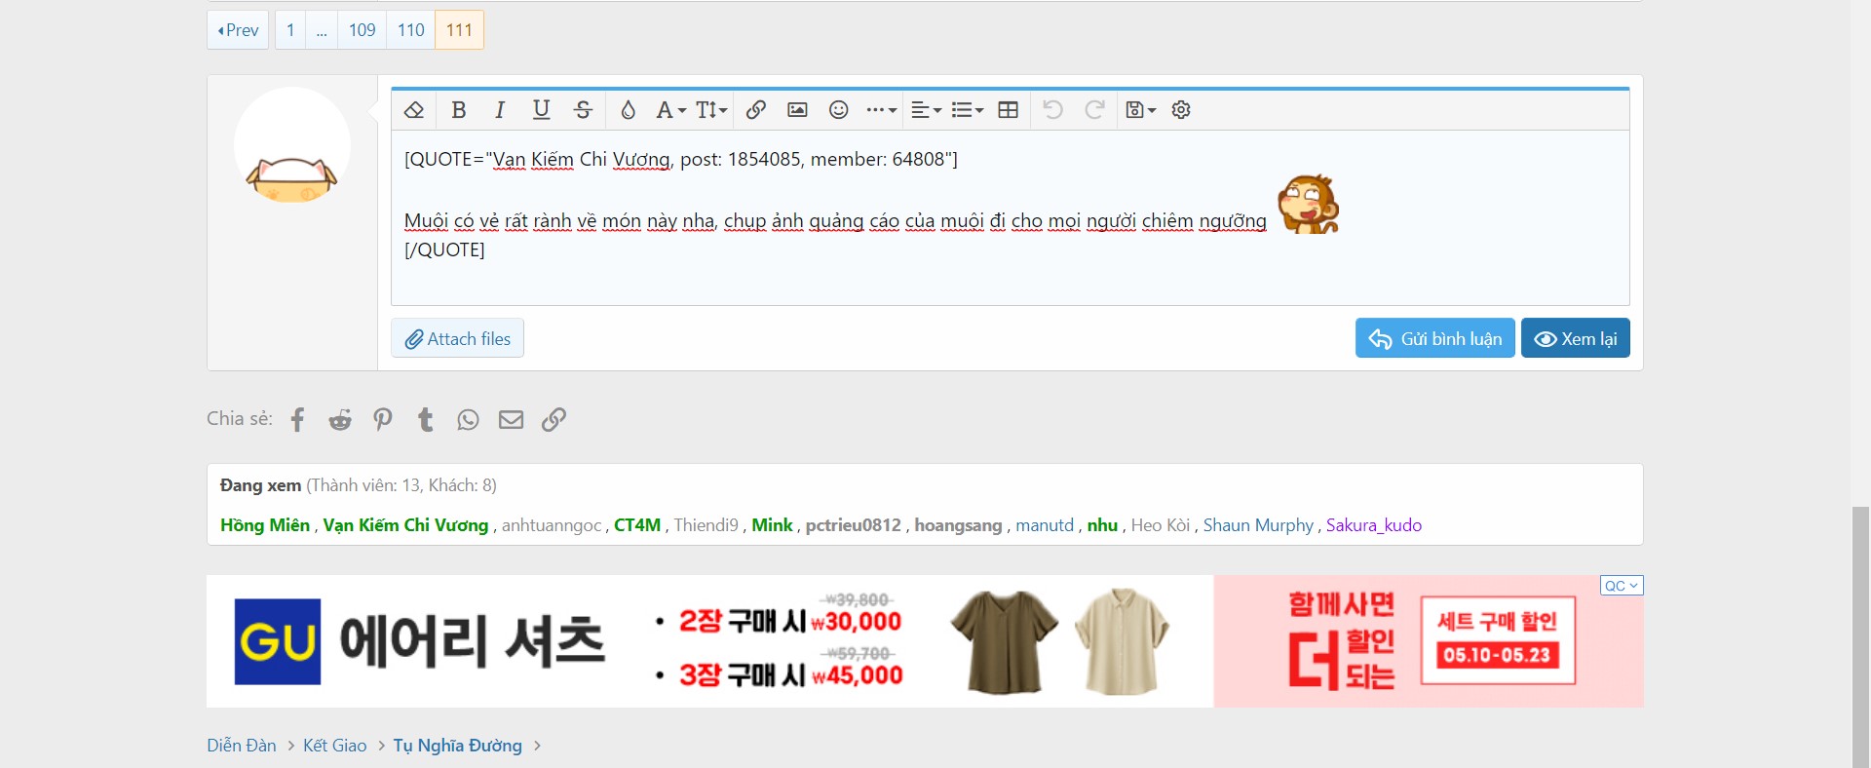This screenshot has height=768, width=1871.
Task: Share thread on Facebook
Action: pyautogui.click(x=298, y=419)
